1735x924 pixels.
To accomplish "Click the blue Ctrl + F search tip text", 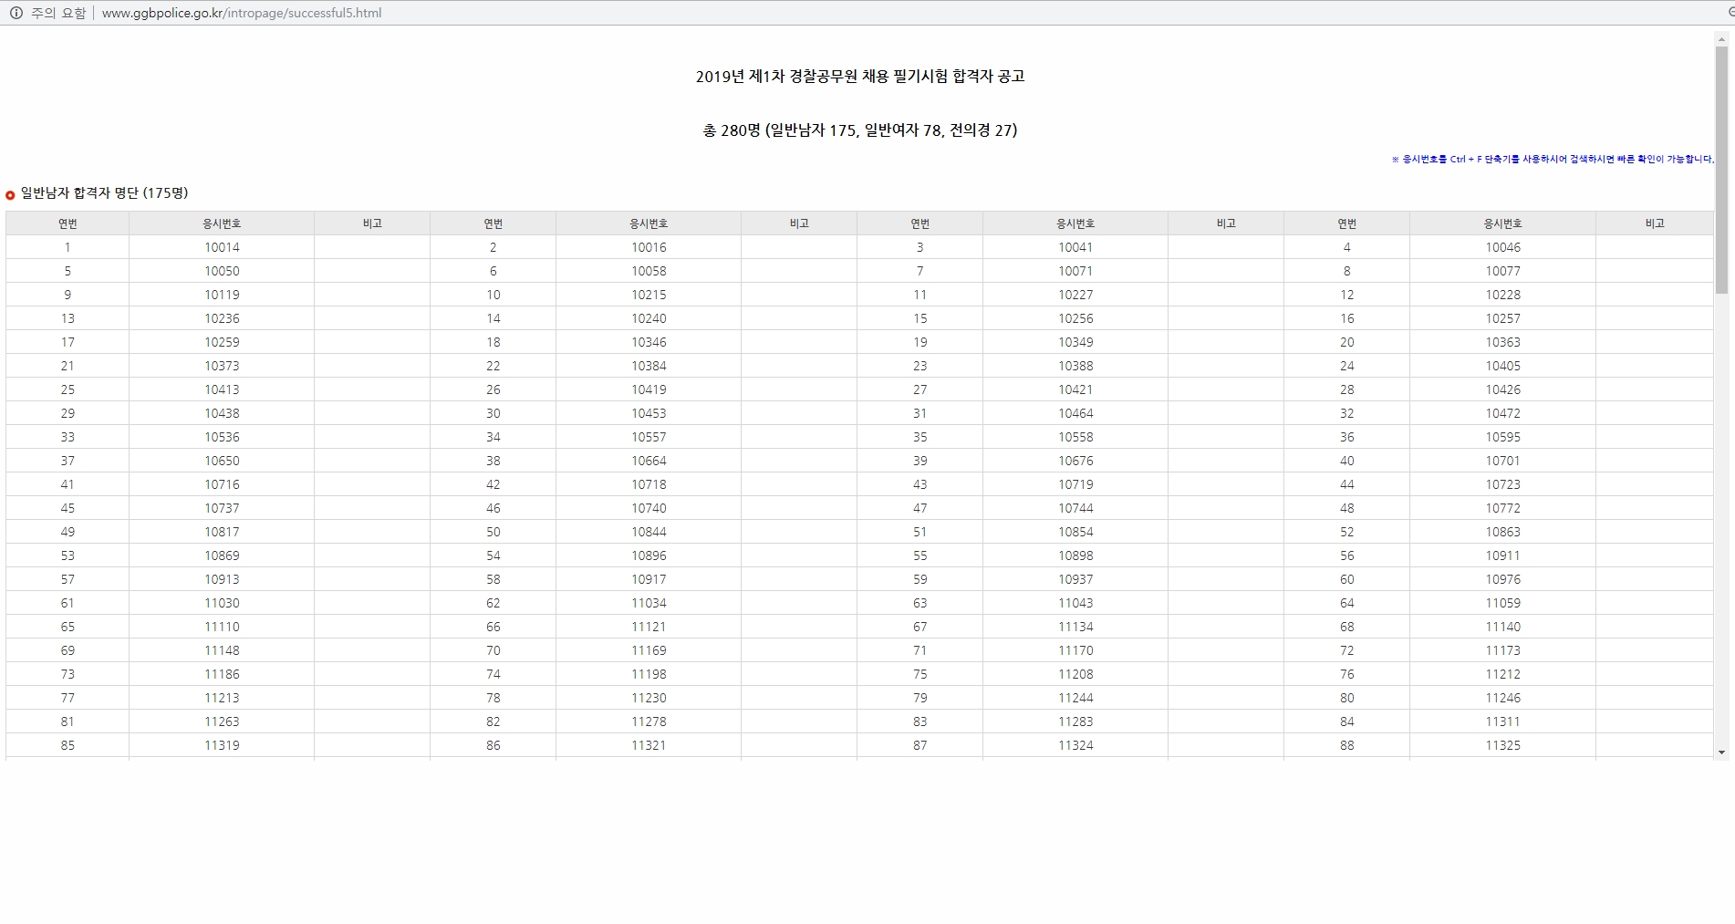I will [1552, 159].
